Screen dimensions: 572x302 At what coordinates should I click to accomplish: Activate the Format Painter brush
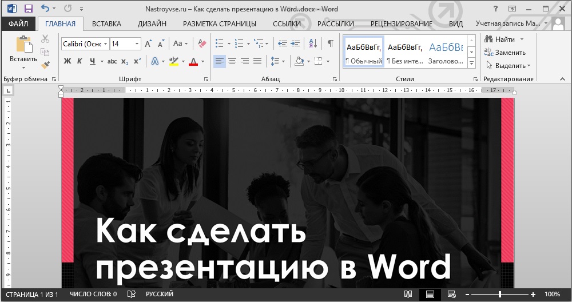45,65
